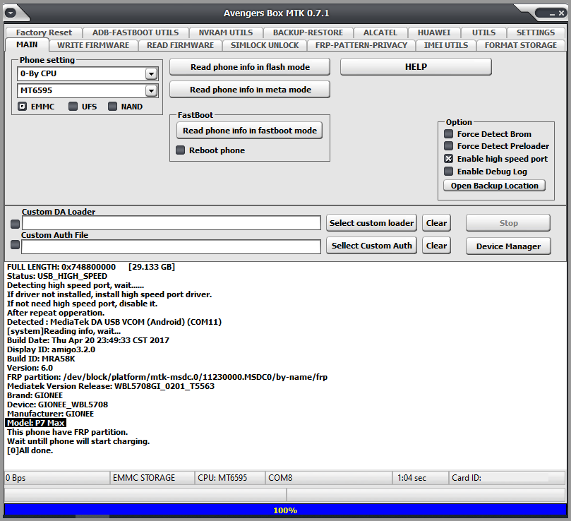Click the log line Brand: GIONEE
This screenshot has width=571, height=521.
coord(35,395)
